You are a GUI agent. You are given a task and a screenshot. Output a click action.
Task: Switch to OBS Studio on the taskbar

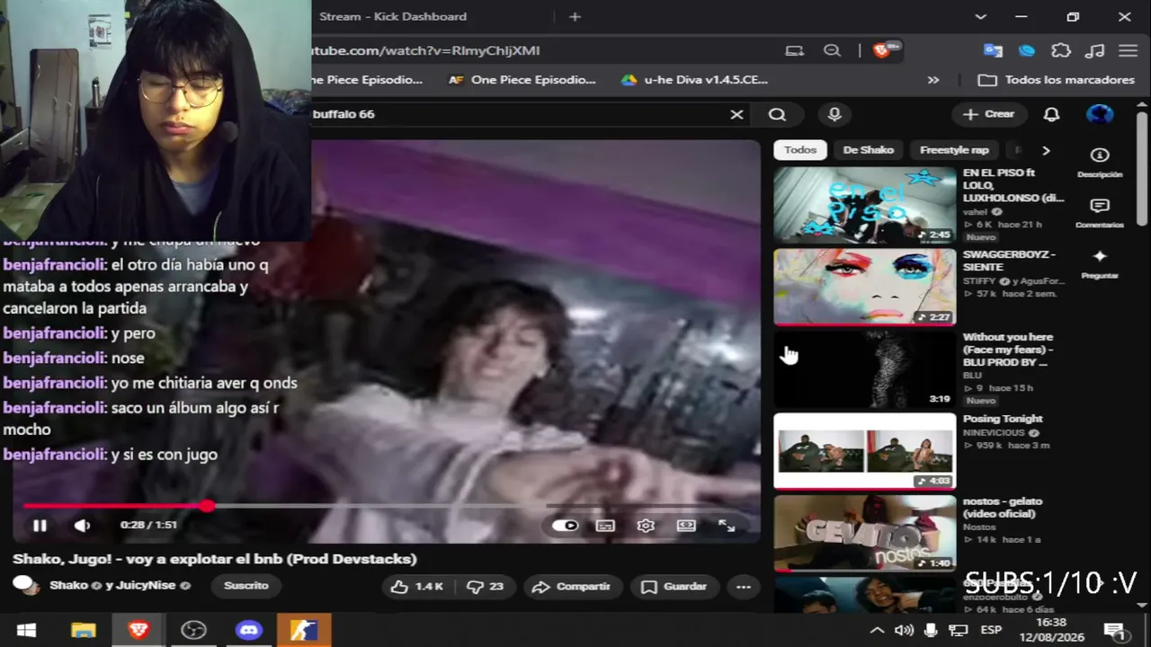click(x=193, y=631)
